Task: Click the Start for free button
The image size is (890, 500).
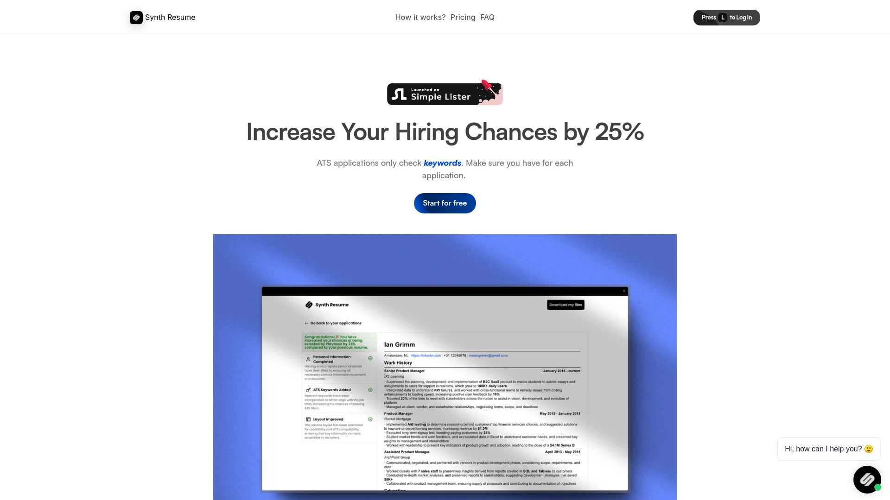Action: [x=445, y=203]
